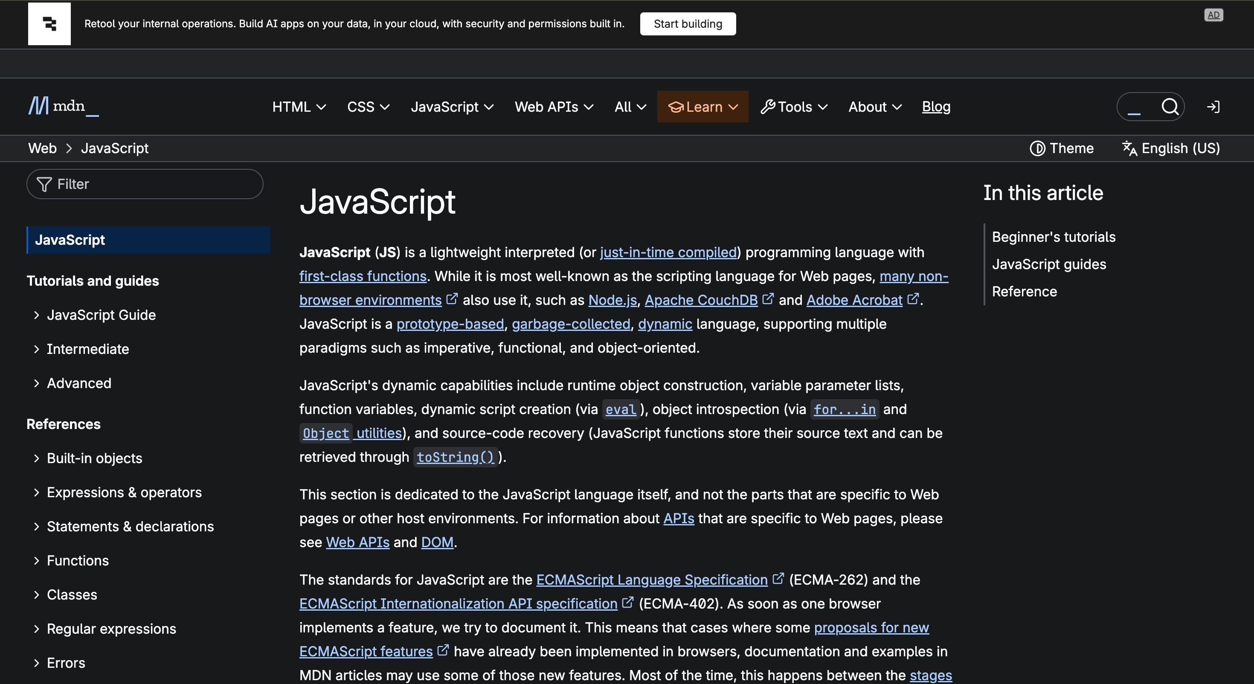Jump to Beginner's tutorials section
This screenshot has height=684, width=1254.
(1054, 237)
